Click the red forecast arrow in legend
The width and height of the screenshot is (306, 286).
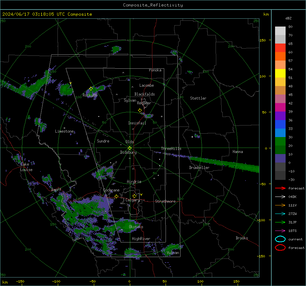point(280,188)
